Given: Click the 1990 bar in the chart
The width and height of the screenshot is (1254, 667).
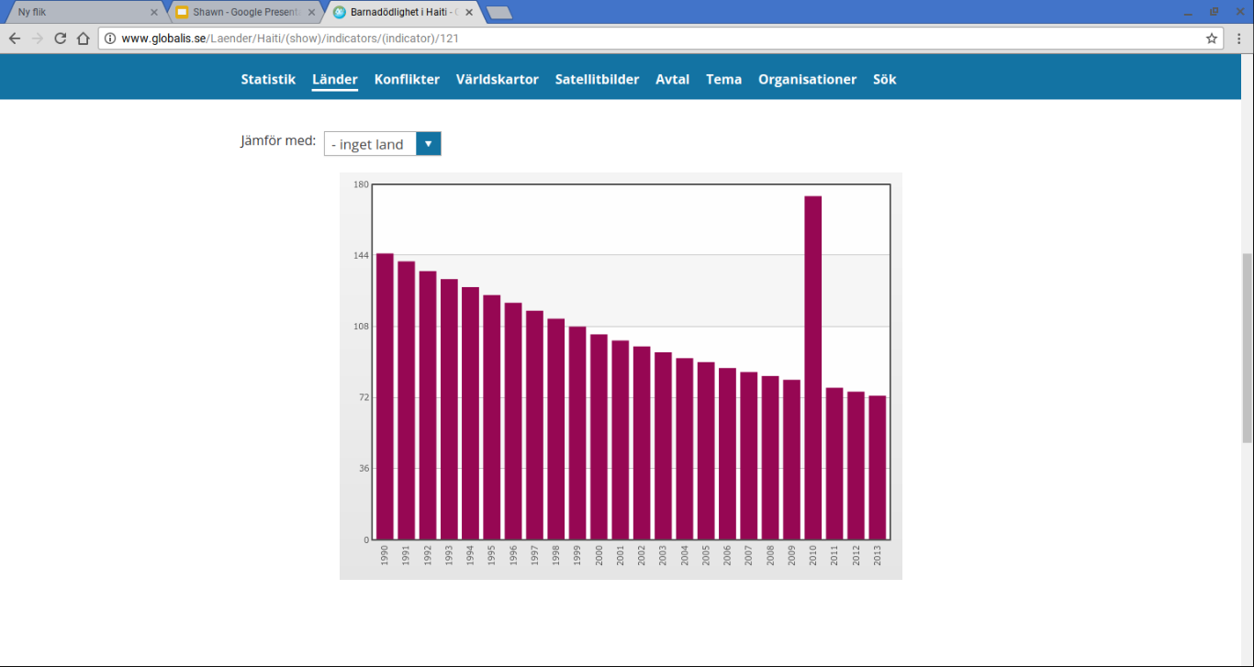Looking at the screenshot, I should click(x=385, y=396).
